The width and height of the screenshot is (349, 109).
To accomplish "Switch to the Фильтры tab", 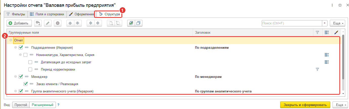I will (x=16, y=14).
